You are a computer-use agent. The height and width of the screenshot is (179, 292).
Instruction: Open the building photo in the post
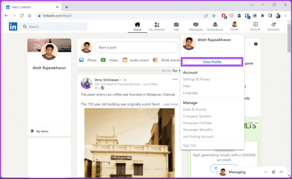tap(129, 143)
